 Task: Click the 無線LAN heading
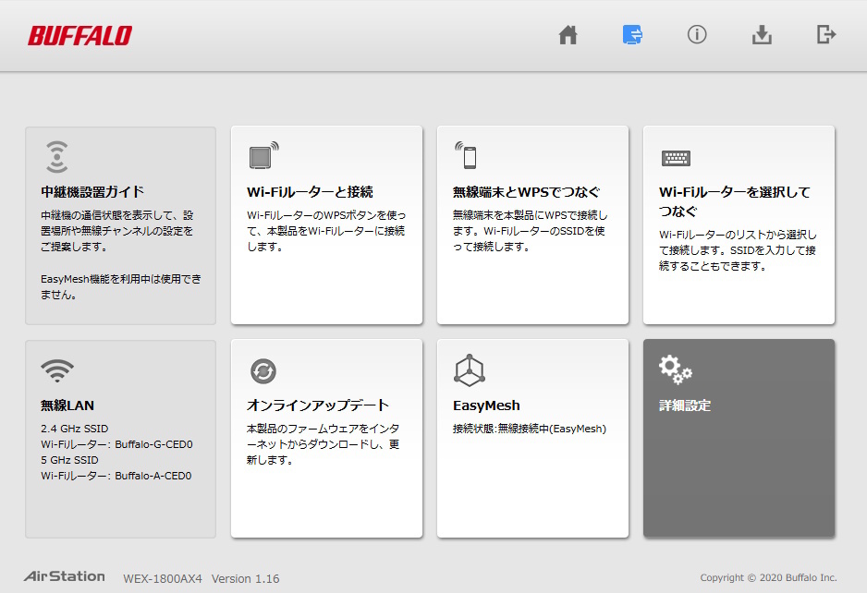click(x=67, y=405)
